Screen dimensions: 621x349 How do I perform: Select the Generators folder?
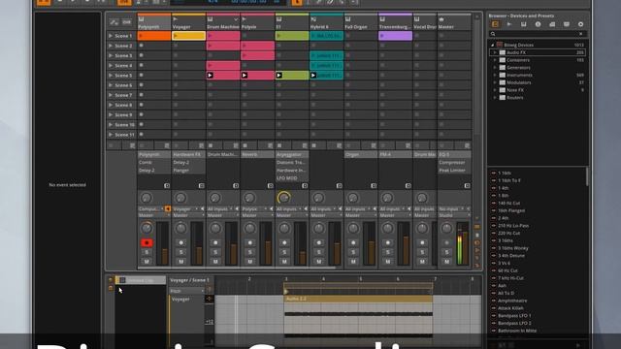coord(518,68)
